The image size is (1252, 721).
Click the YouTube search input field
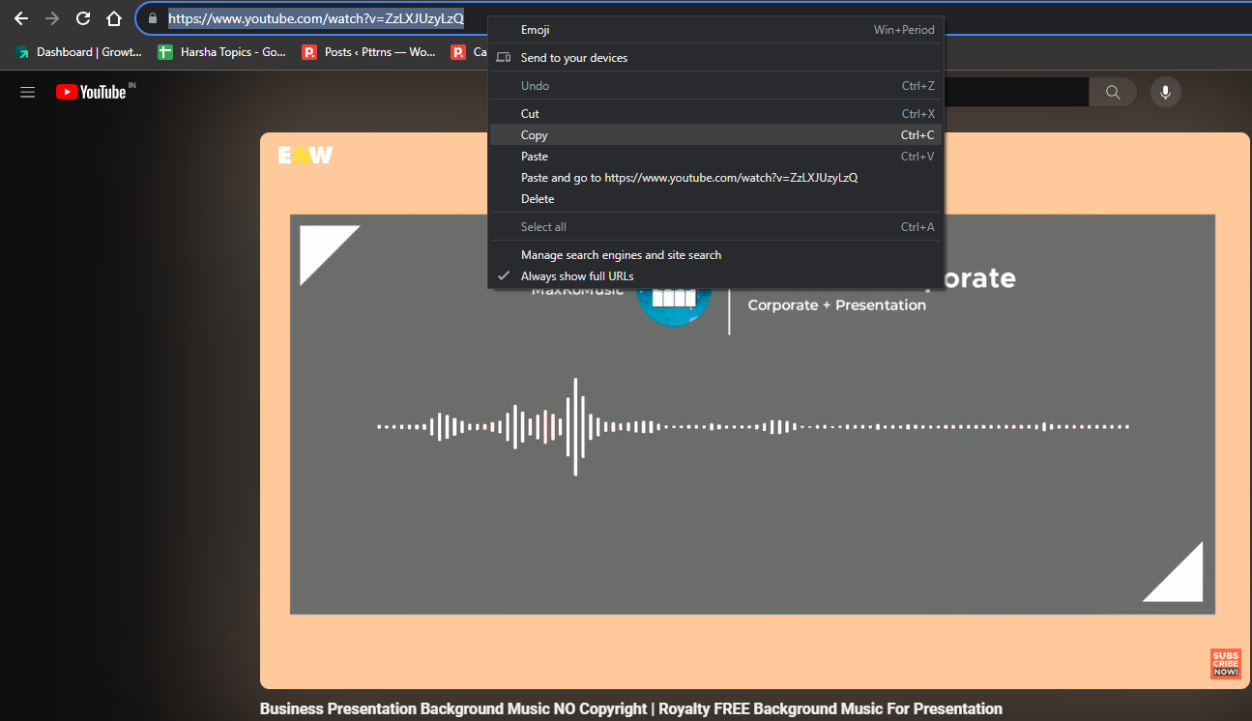pos(1015,92)
